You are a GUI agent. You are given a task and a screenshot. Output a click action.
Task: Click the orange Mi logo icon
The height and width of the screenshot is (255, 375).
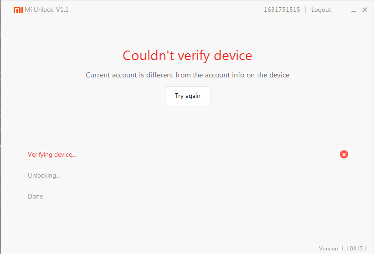pyautogui.click(x=18, y=10)
